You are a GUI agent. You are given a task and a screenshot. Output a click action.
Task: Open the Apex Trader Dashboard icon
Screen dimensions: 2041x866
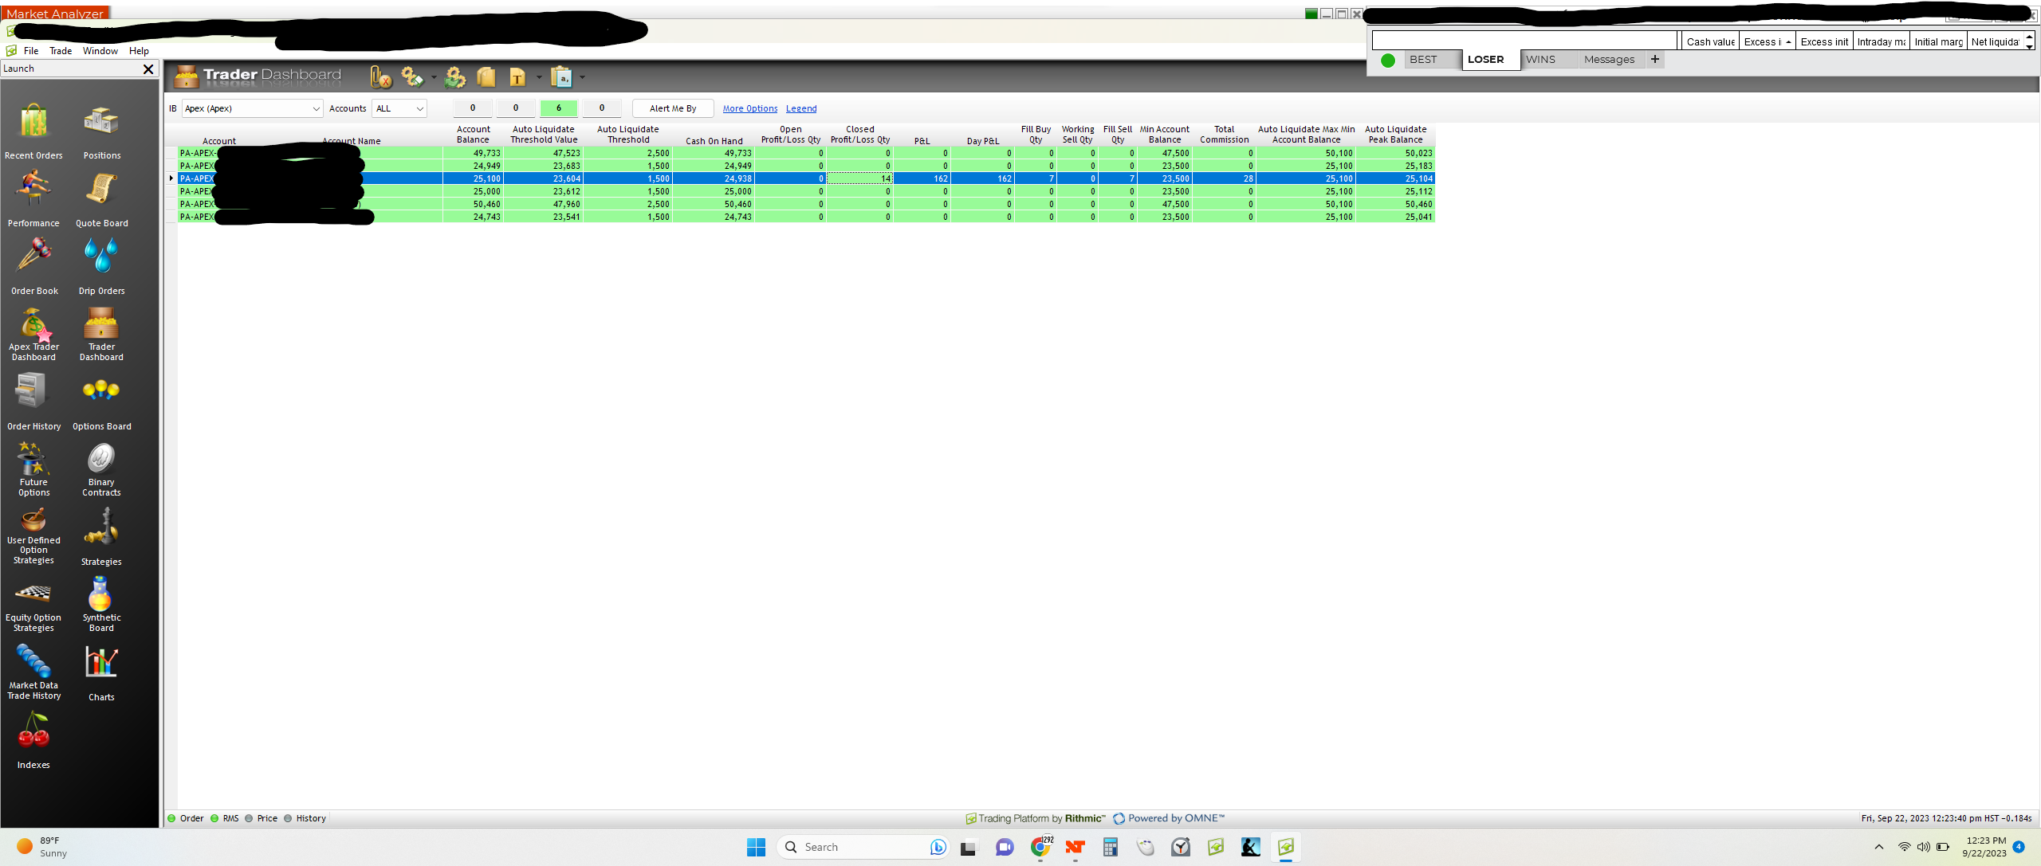pyautogui.click(x=33, y=335)
